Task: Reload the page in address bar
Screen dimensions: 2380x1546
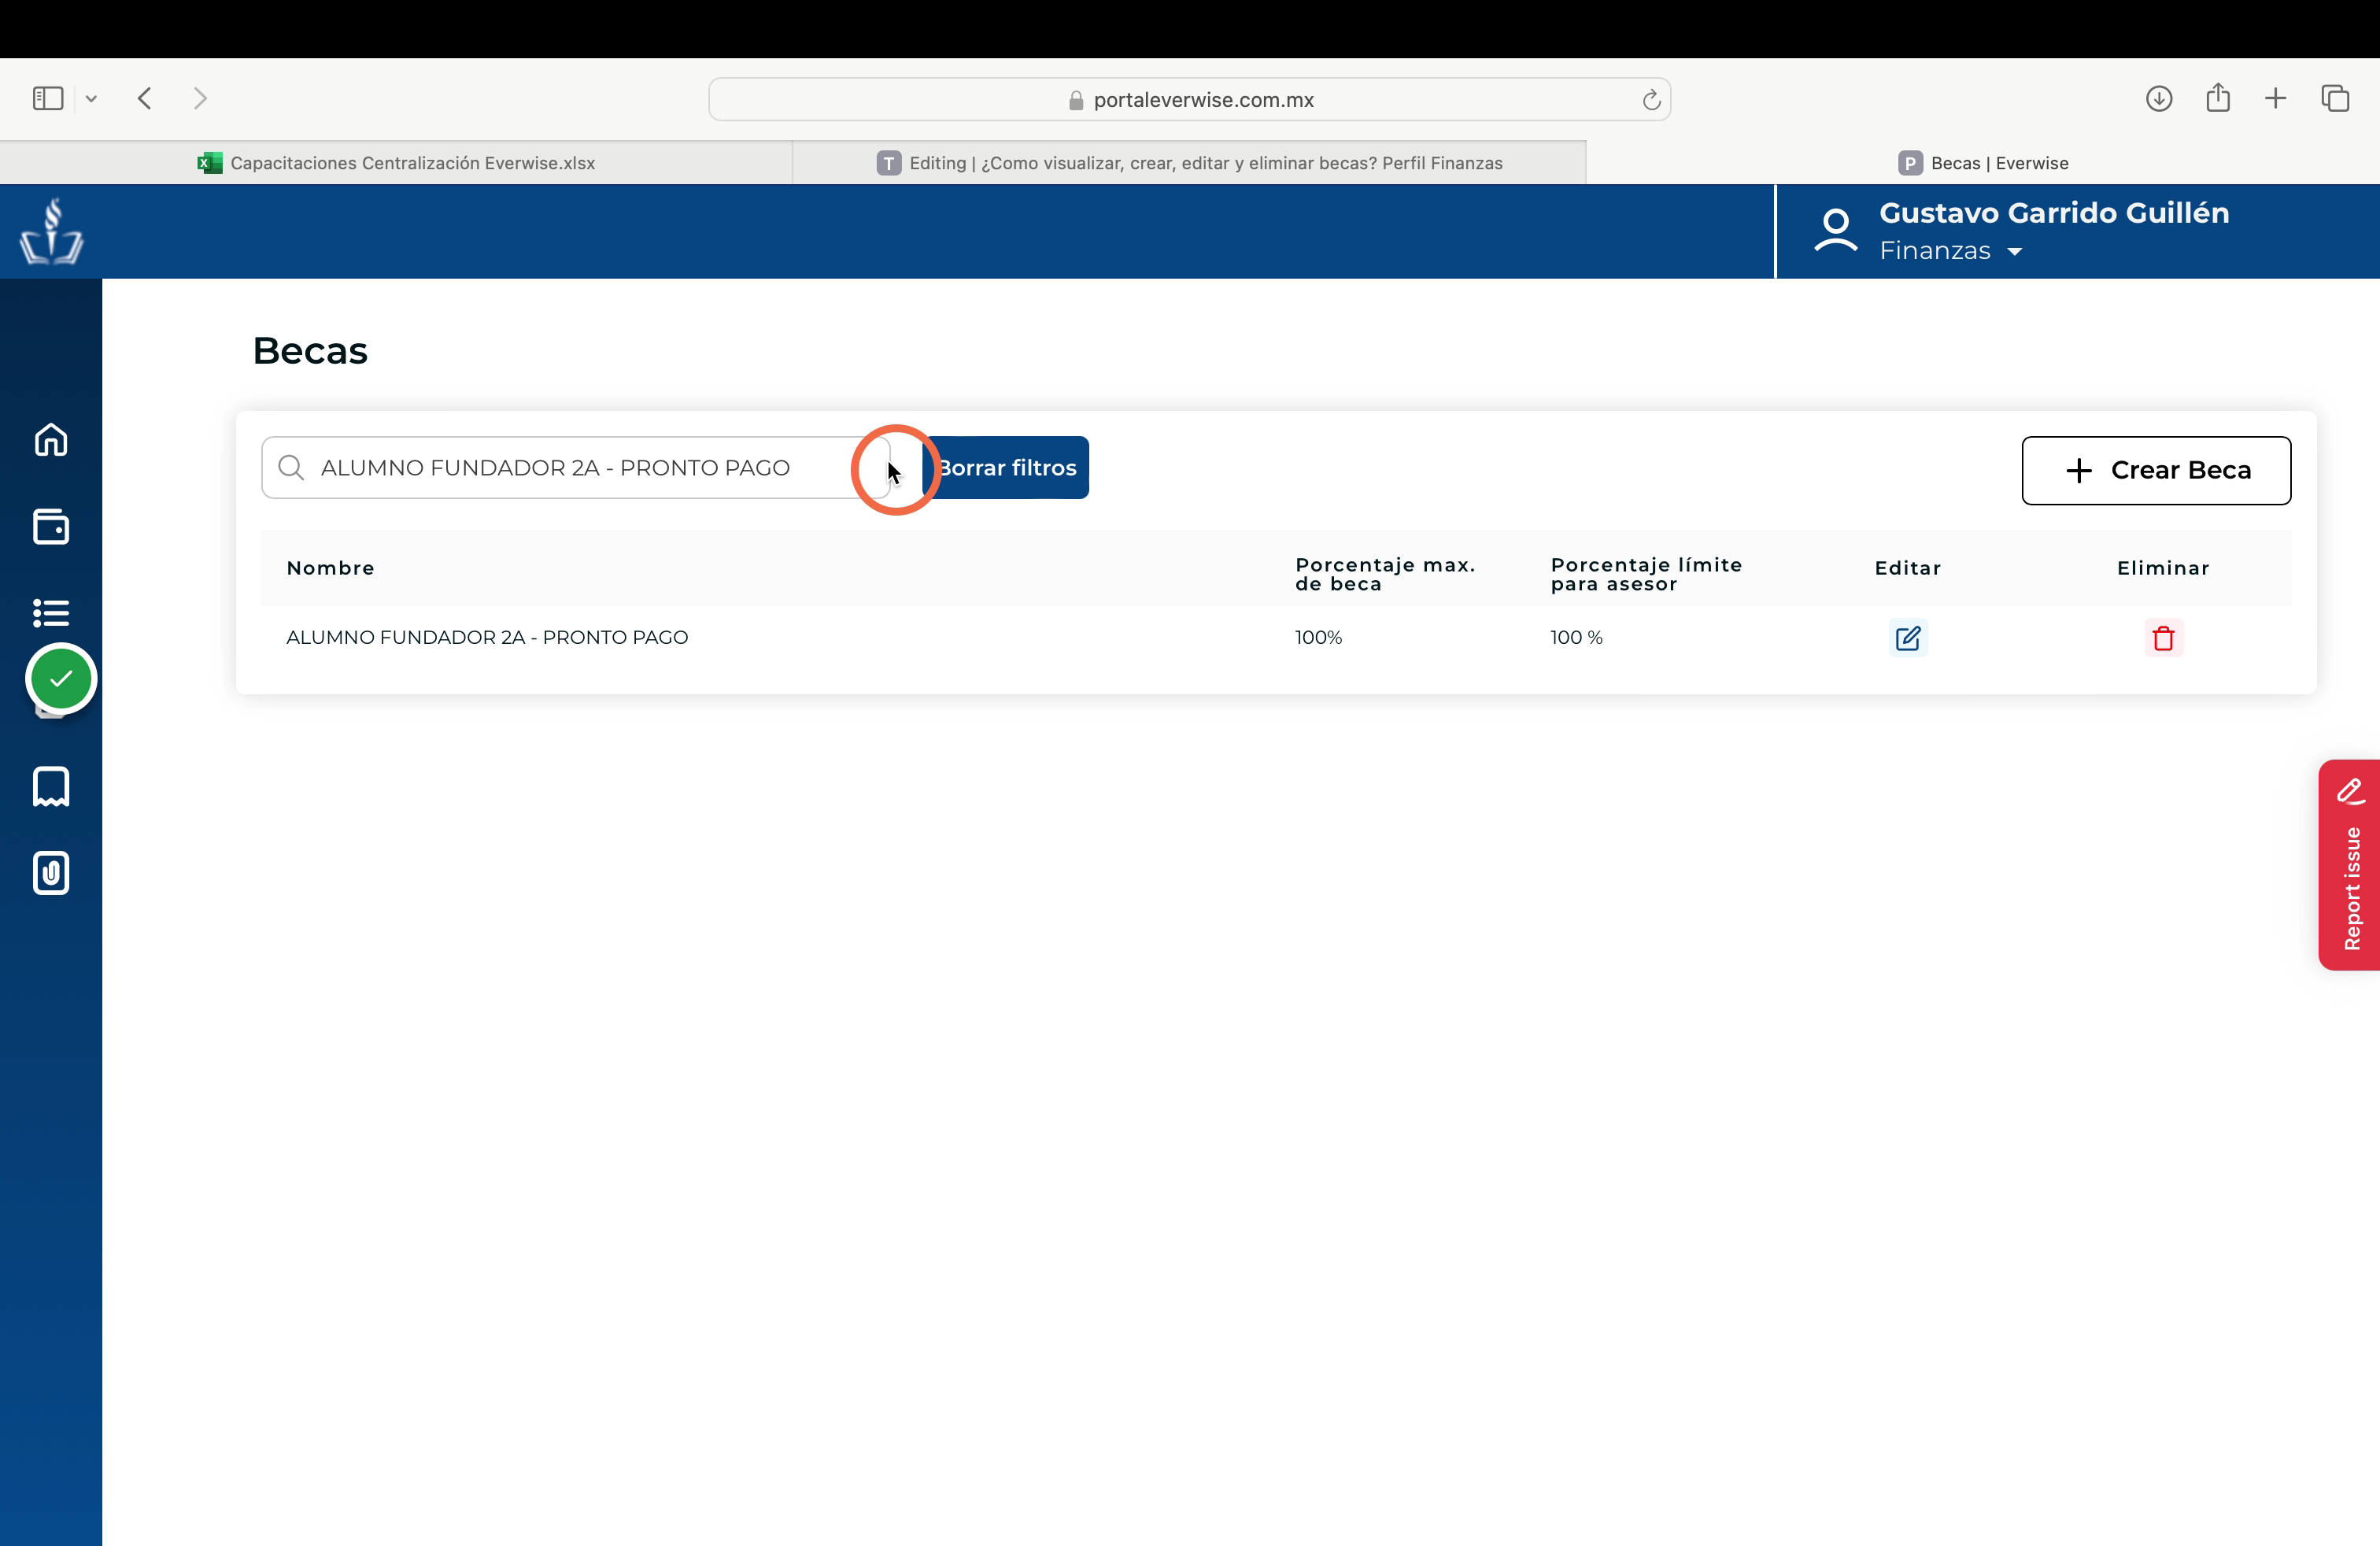Action: tap(1651, 99)
